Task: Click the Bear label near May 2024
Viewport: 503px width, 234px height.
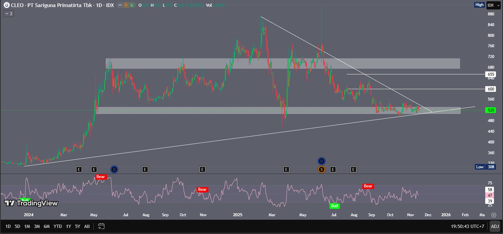Action: tap(101, 177)
